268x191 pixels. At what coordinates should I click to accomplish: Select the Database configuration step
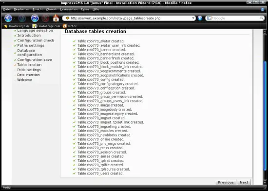pos(29,53)
